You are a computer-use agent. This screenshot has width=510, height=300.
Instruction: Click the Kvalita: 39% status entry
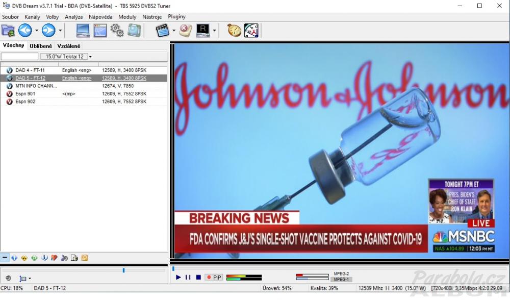click(324, 288)
